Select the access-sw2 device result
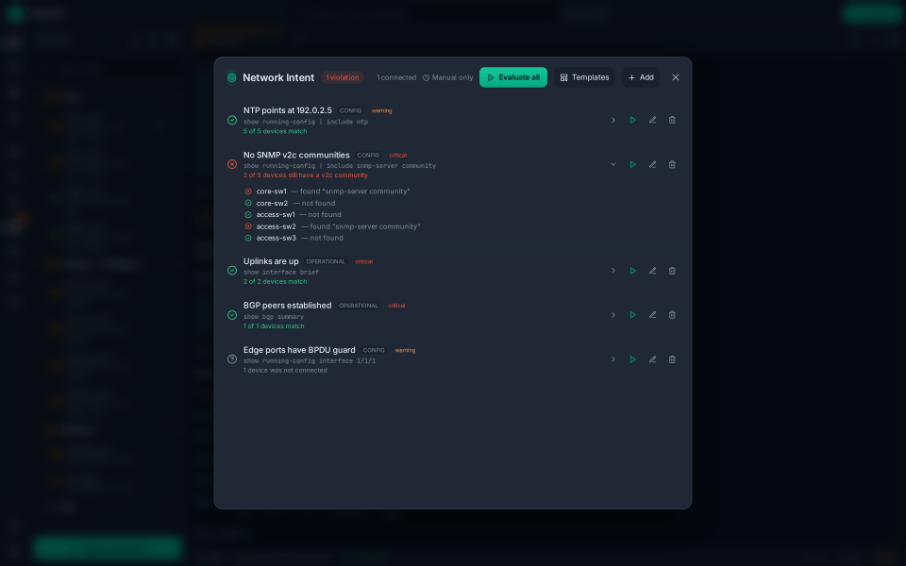 click(x=333, y=226)
